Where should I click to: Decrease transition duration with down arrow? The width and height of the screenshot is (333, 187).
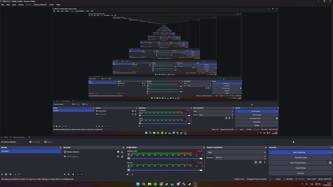(x=265, y=159)
